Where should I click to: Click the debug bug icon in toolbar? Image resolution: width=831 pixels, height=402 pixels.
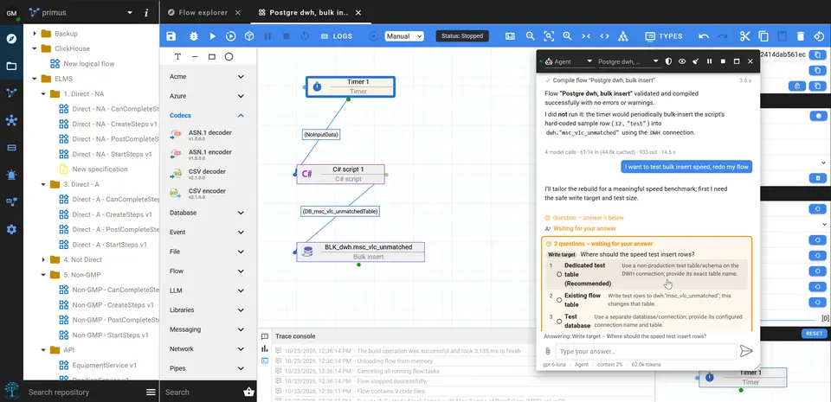point(194,36)
